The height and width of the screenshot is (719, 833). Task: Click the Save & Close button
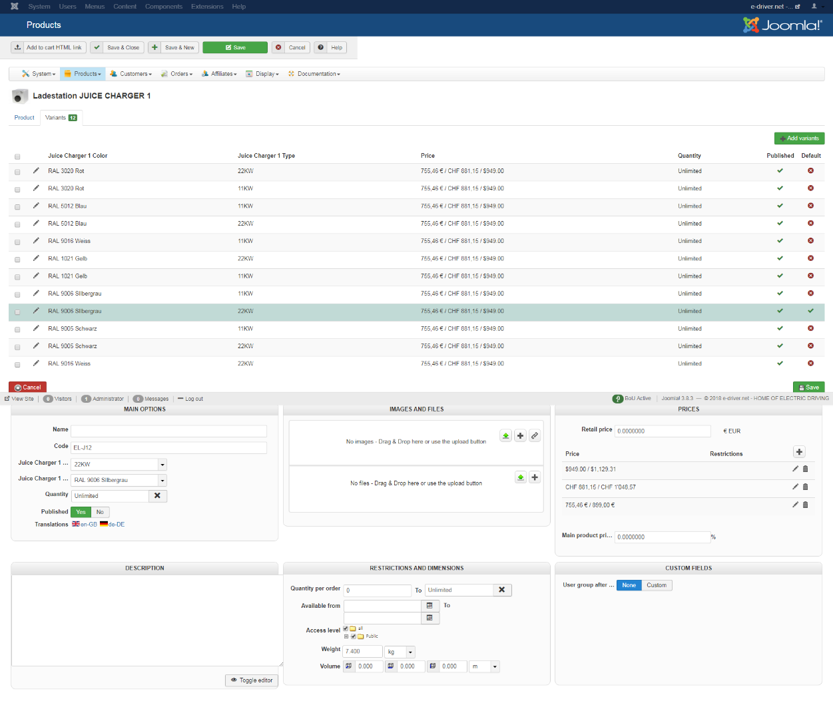pos(117,47)
